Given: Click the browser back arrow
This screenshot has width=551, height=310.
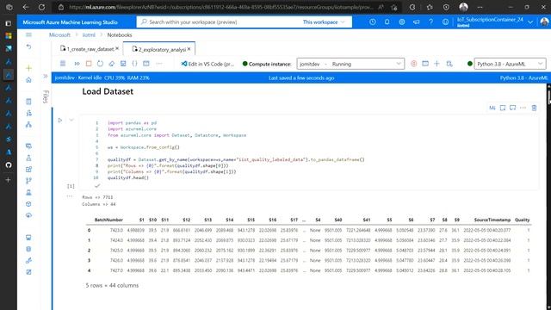Looking at the screenshot, I should [25, 7].
